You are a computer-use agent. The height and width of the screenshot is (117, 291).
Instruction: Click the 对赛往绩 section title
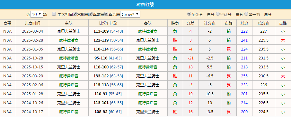pyautogui.click(x=145, y=4)
